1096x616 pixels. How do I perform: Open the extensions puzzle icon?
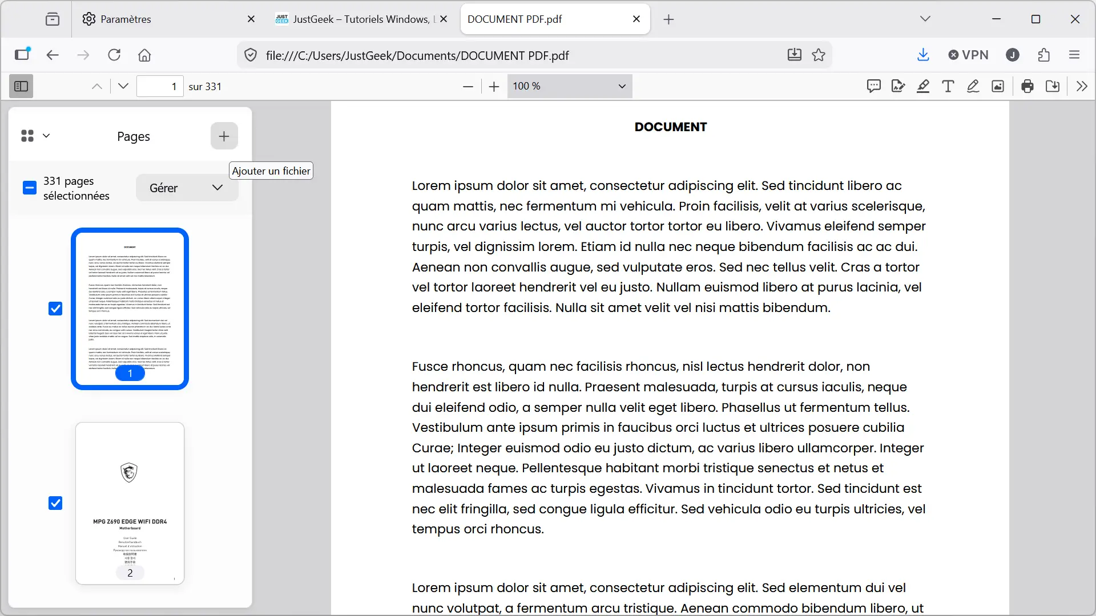[x=1044, y=55]
